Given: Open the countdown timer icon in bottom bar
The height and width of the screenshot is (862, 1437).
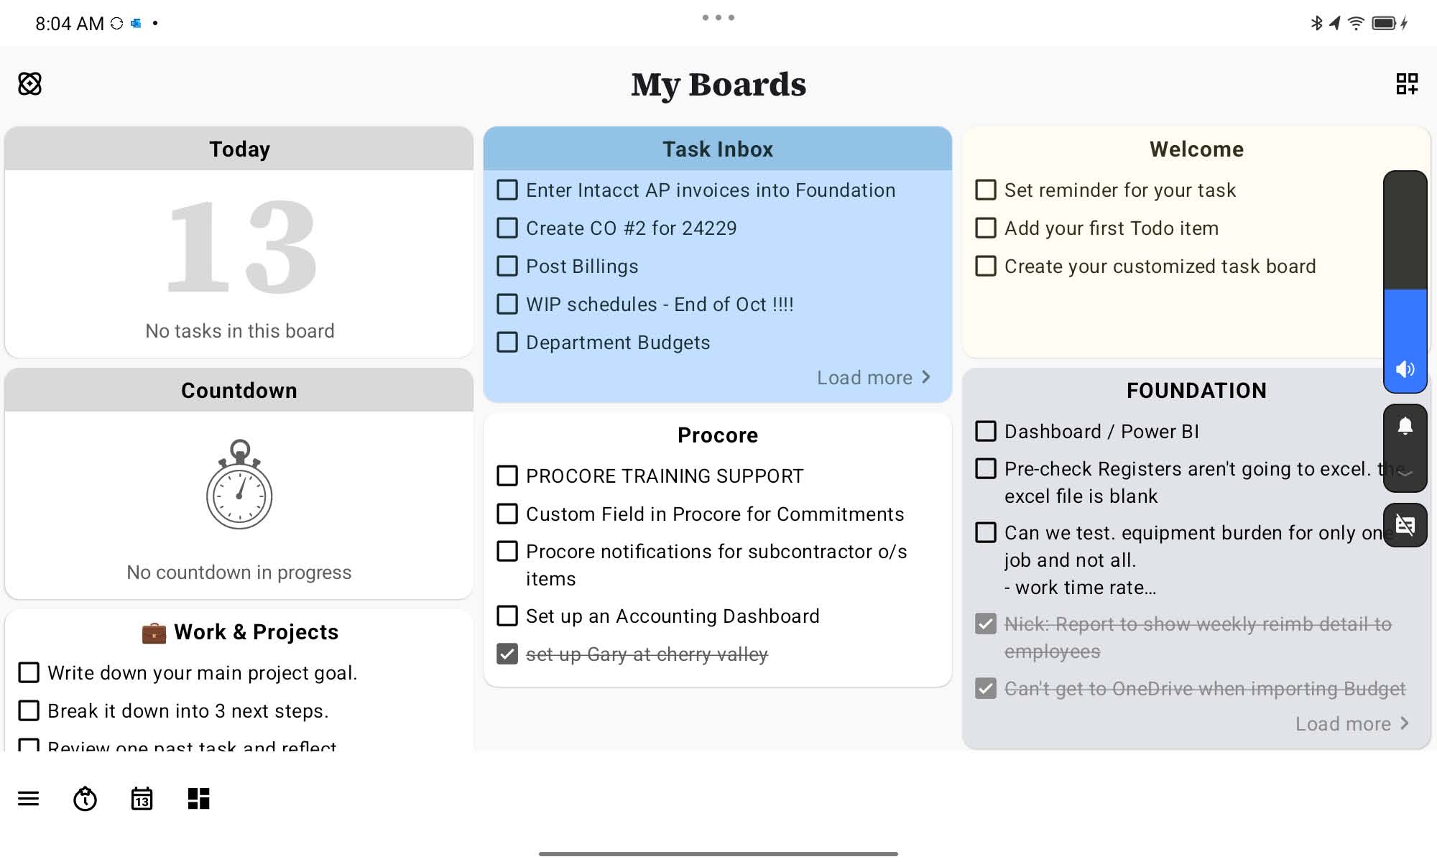Looking at the screenshot, I should point(85,798).
